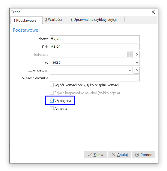Close the Cecha dialog window
This screenshot has height=171, width=167.
(x=153, y=12)
